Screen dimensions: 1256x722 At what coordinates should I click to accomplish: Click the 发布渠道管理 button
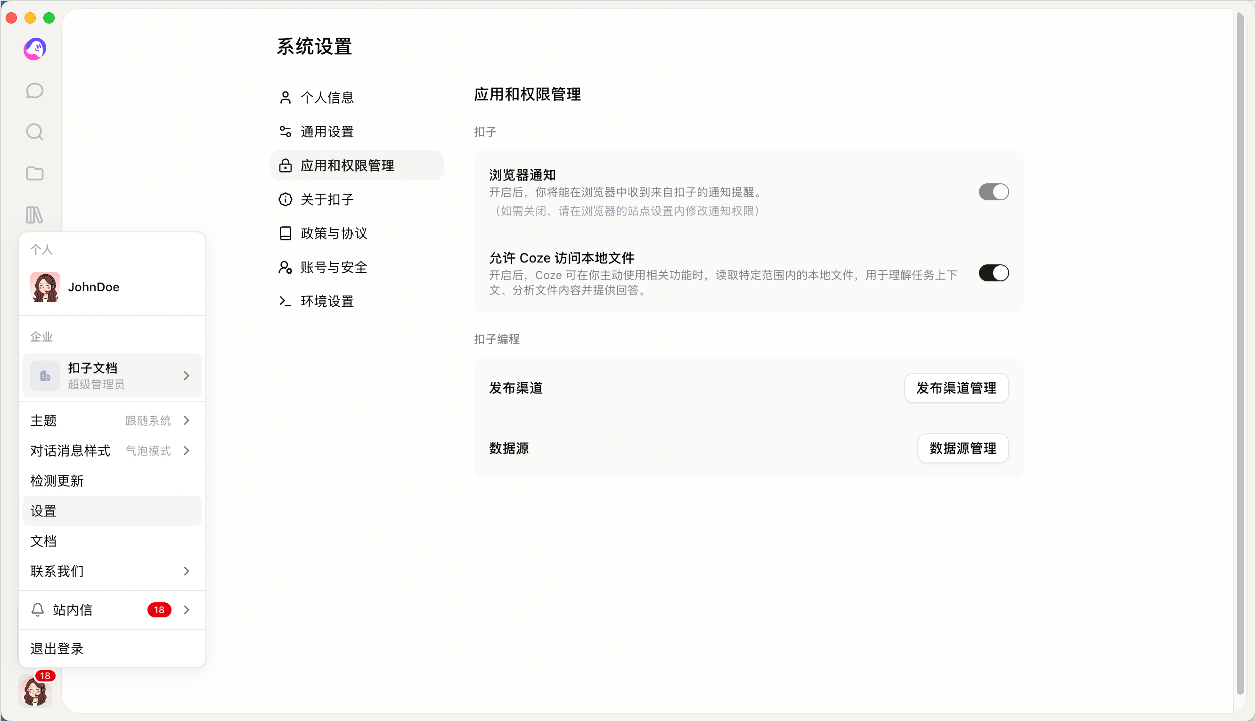click(955, 388)
